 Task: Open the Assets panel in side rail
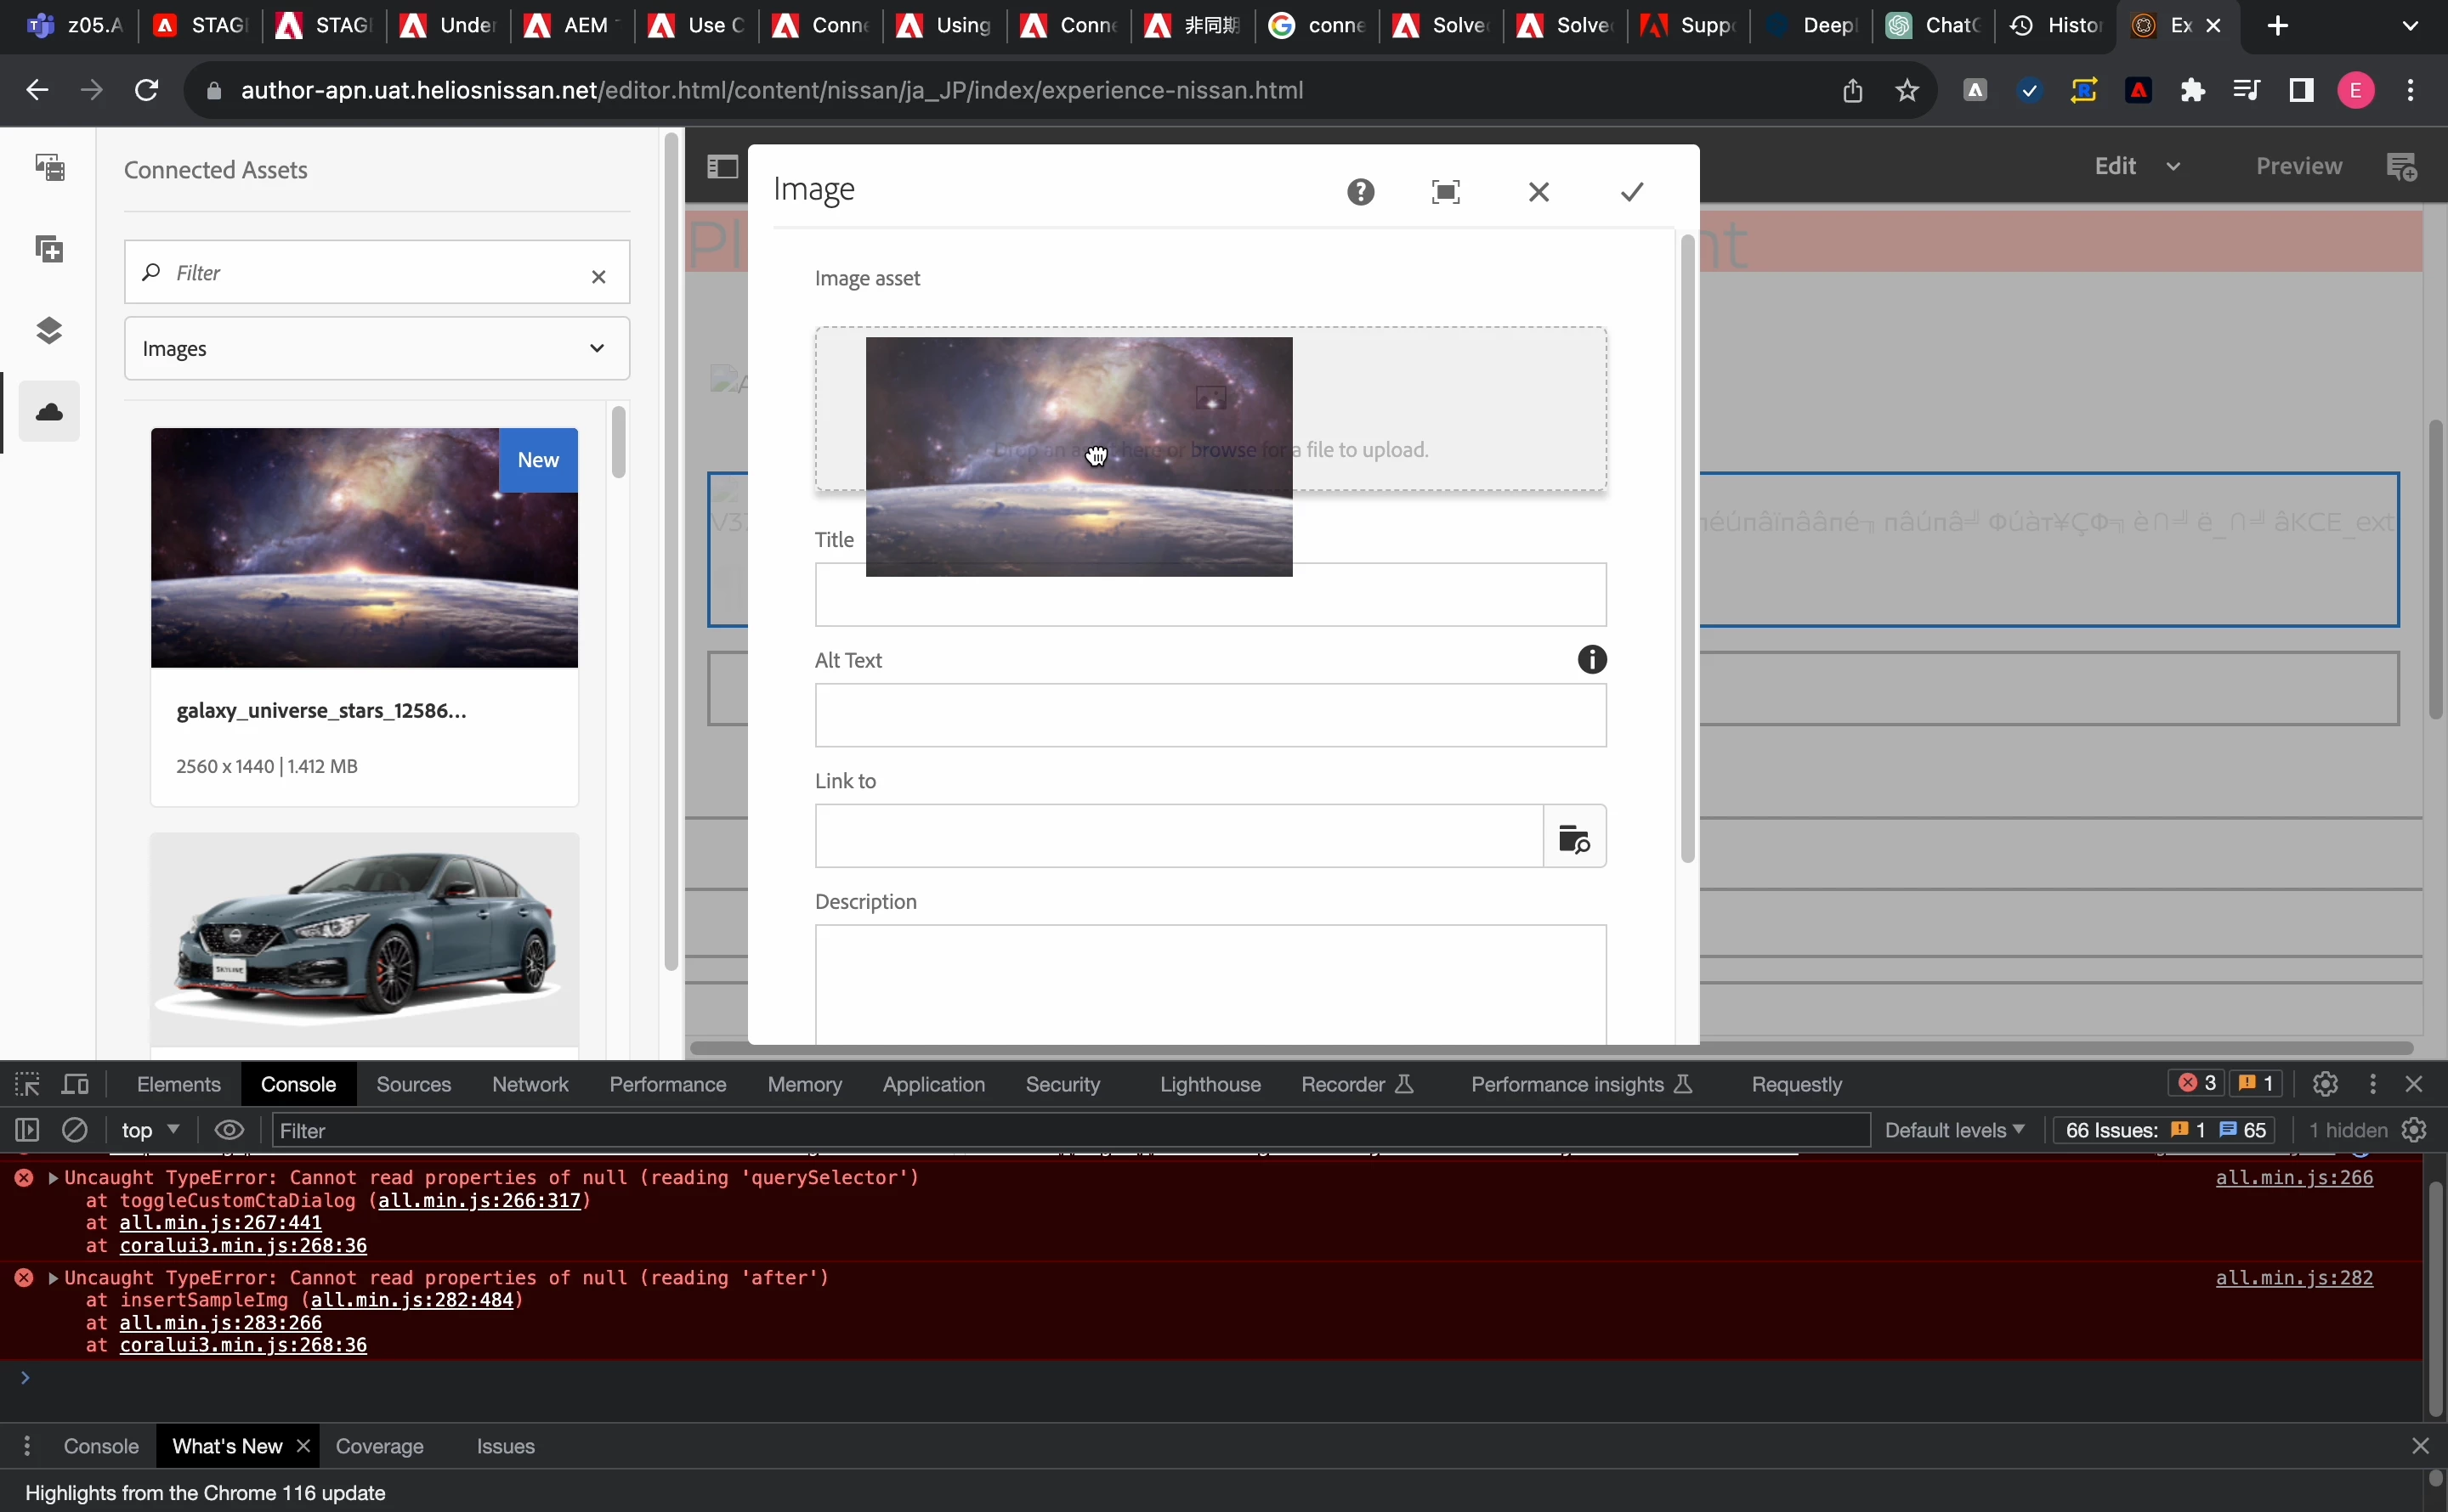(49, 166)
